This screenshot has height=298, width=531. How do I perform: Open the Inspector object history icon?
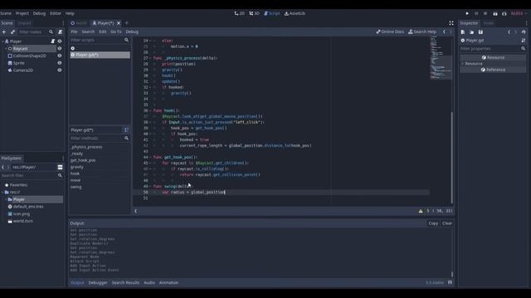[x=524, y=31]
